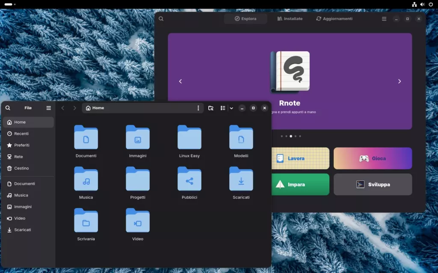Open search in the Software window
Image resolution: width=438 pixels, height=273 pixels.
(x=161, y=19)
